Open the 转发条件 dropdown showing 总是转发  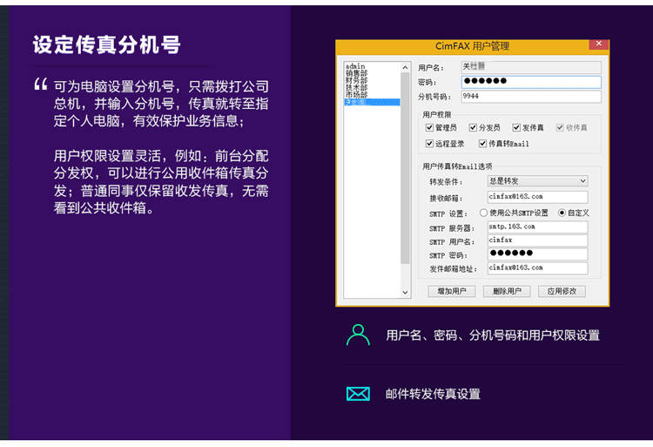[538, 180]
